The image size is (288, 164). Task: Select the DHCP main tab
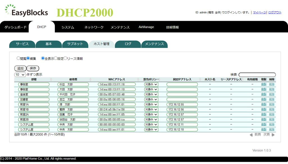pyautogui.click(x=42, y=27)
